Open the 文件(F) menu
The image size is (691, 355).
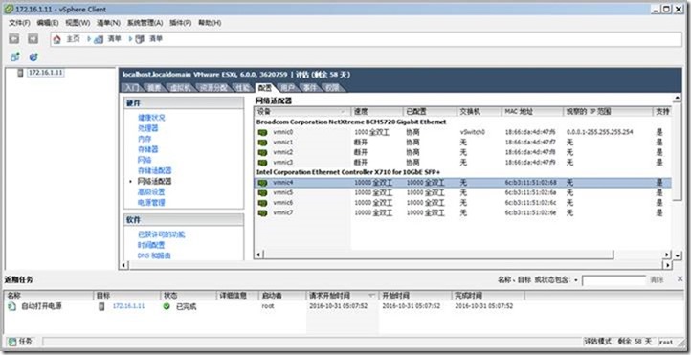click(x=19, y=23)
